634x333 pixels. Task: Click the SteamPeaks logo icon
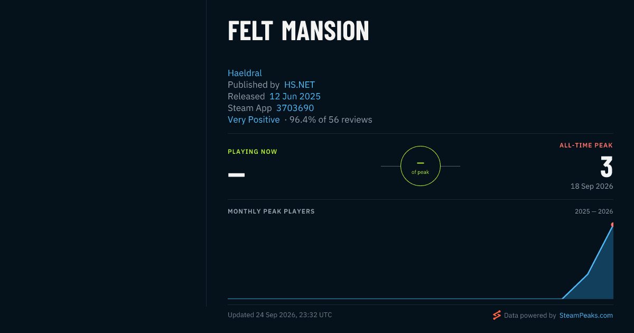[x=497, y=315]
